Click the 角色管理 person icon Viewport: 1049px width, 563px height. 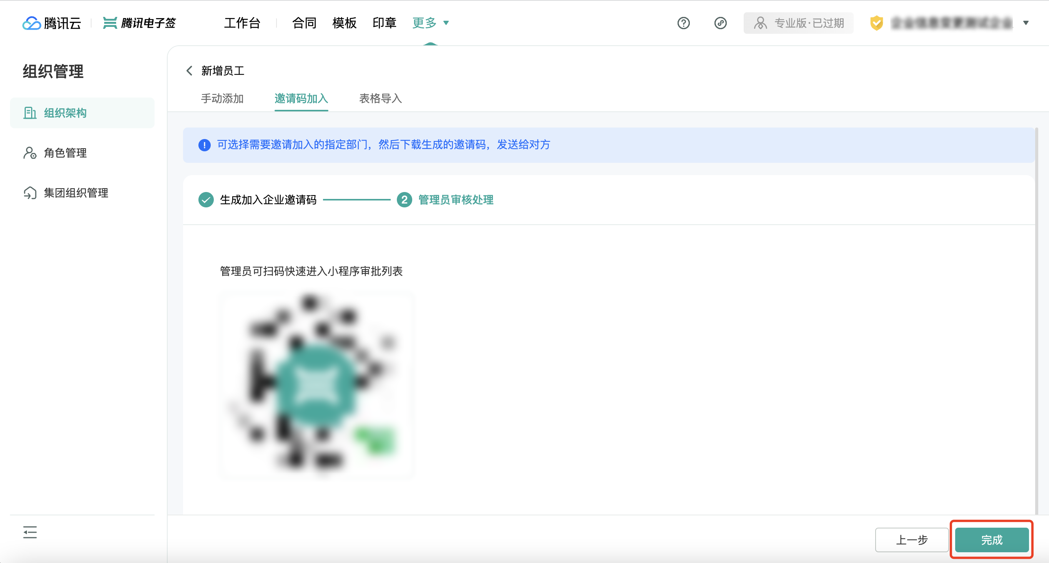coord(30,153)
